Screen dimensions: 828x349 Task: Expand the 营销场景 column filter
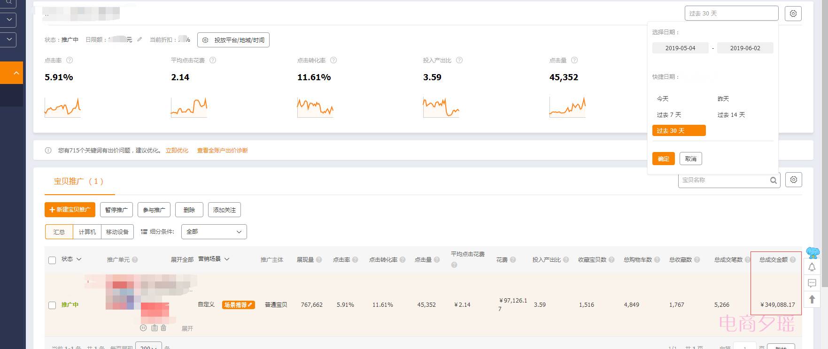pyautogui.click(x=227, y=259)
